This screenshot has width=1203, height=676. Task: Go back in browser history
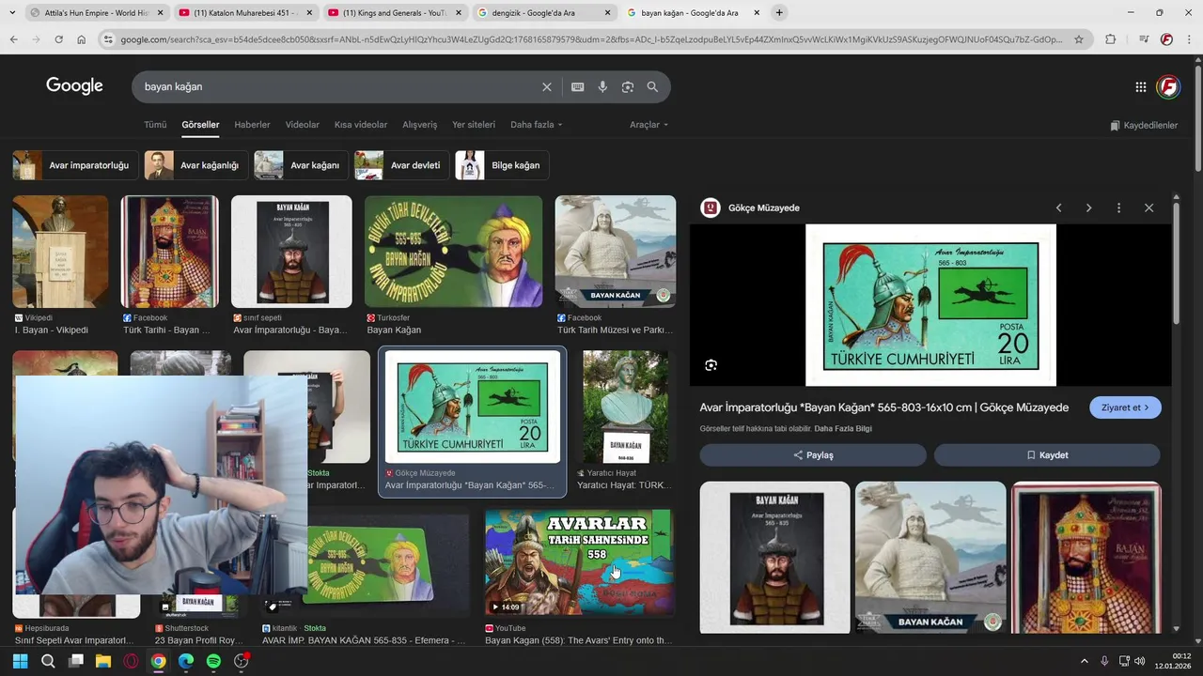coord(13,39)
